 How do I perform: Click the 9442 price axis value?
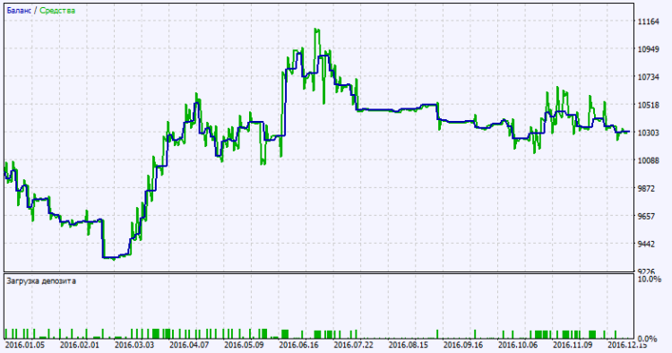pyautogui.click(x=647, y=245)
